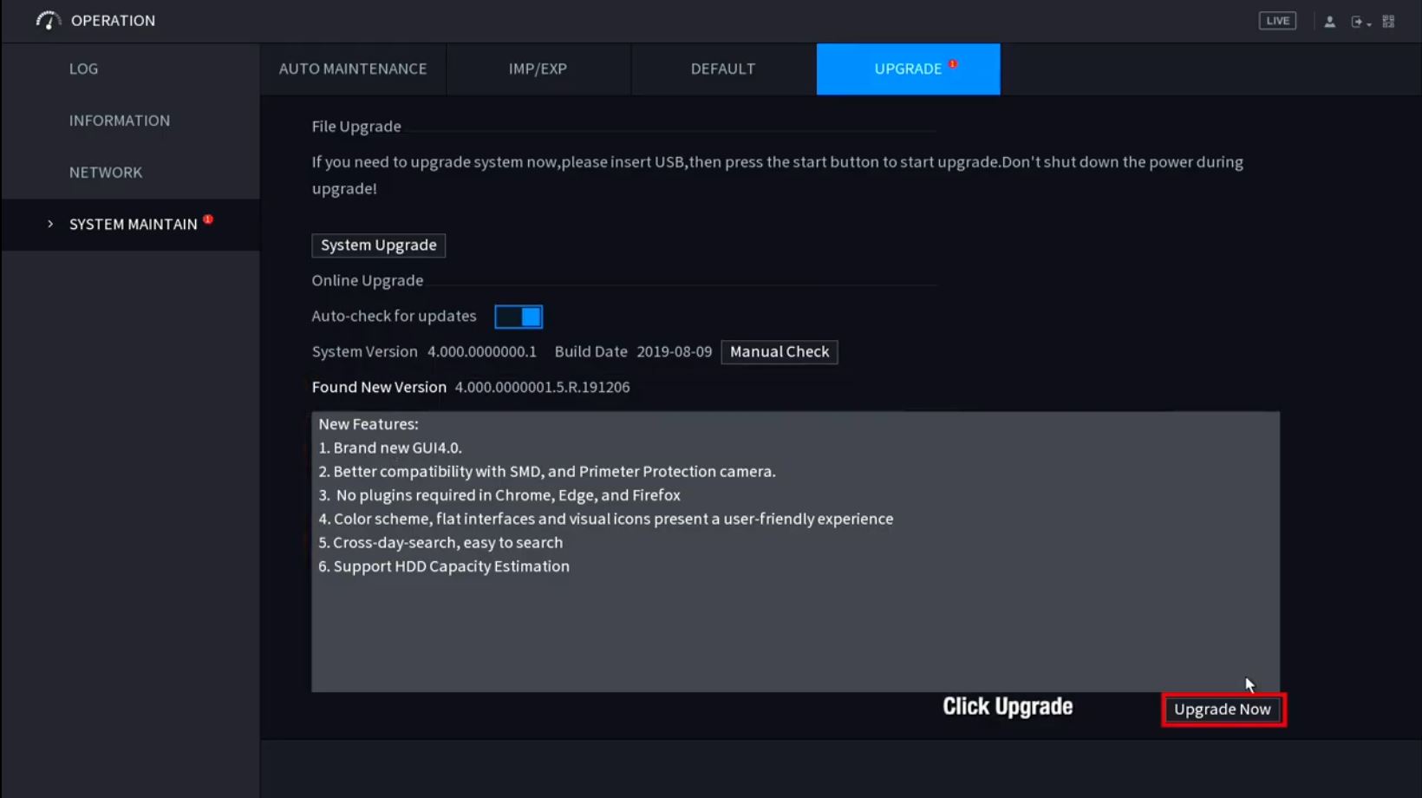Viewport: 1422px width, 798px height.
Task: Switch to LIVE view
Action: [1277, 21]
